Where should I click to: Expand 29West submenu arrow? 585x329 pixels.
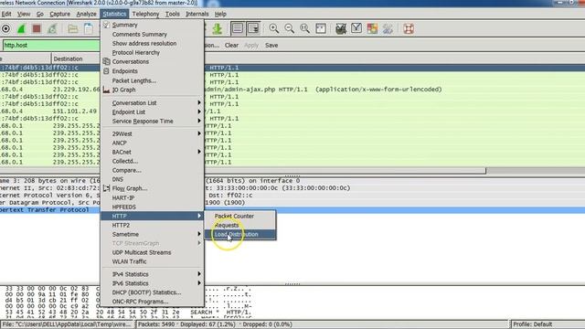(199, 133)
